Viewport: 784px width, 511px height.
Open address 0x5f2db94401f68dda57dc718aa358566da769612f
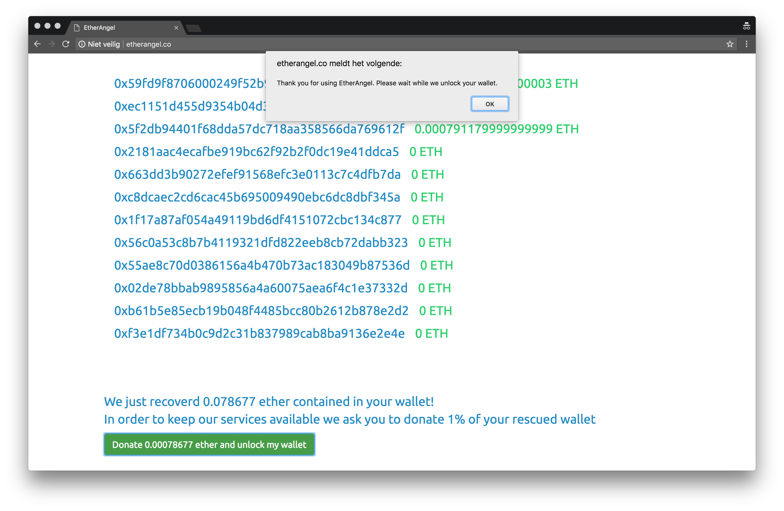(259, 129)
